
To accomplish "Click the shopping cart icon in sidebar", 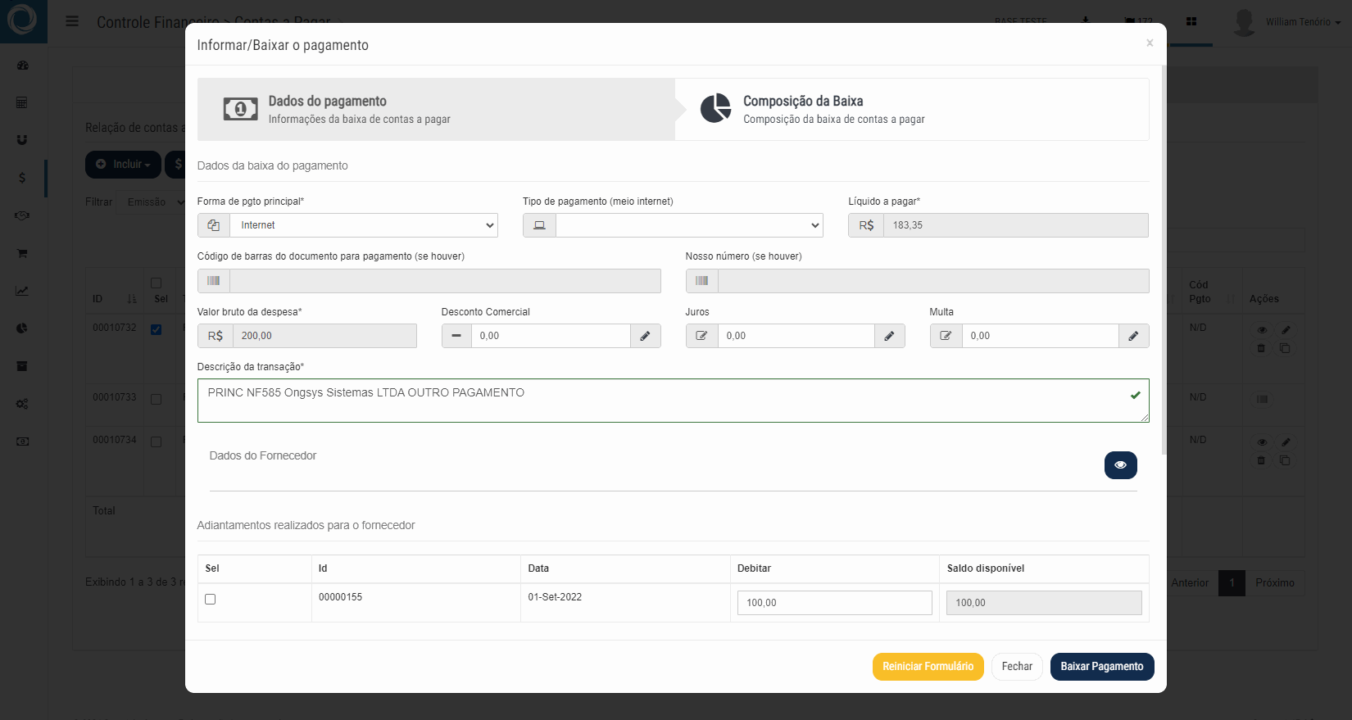I will pos(22,253).
